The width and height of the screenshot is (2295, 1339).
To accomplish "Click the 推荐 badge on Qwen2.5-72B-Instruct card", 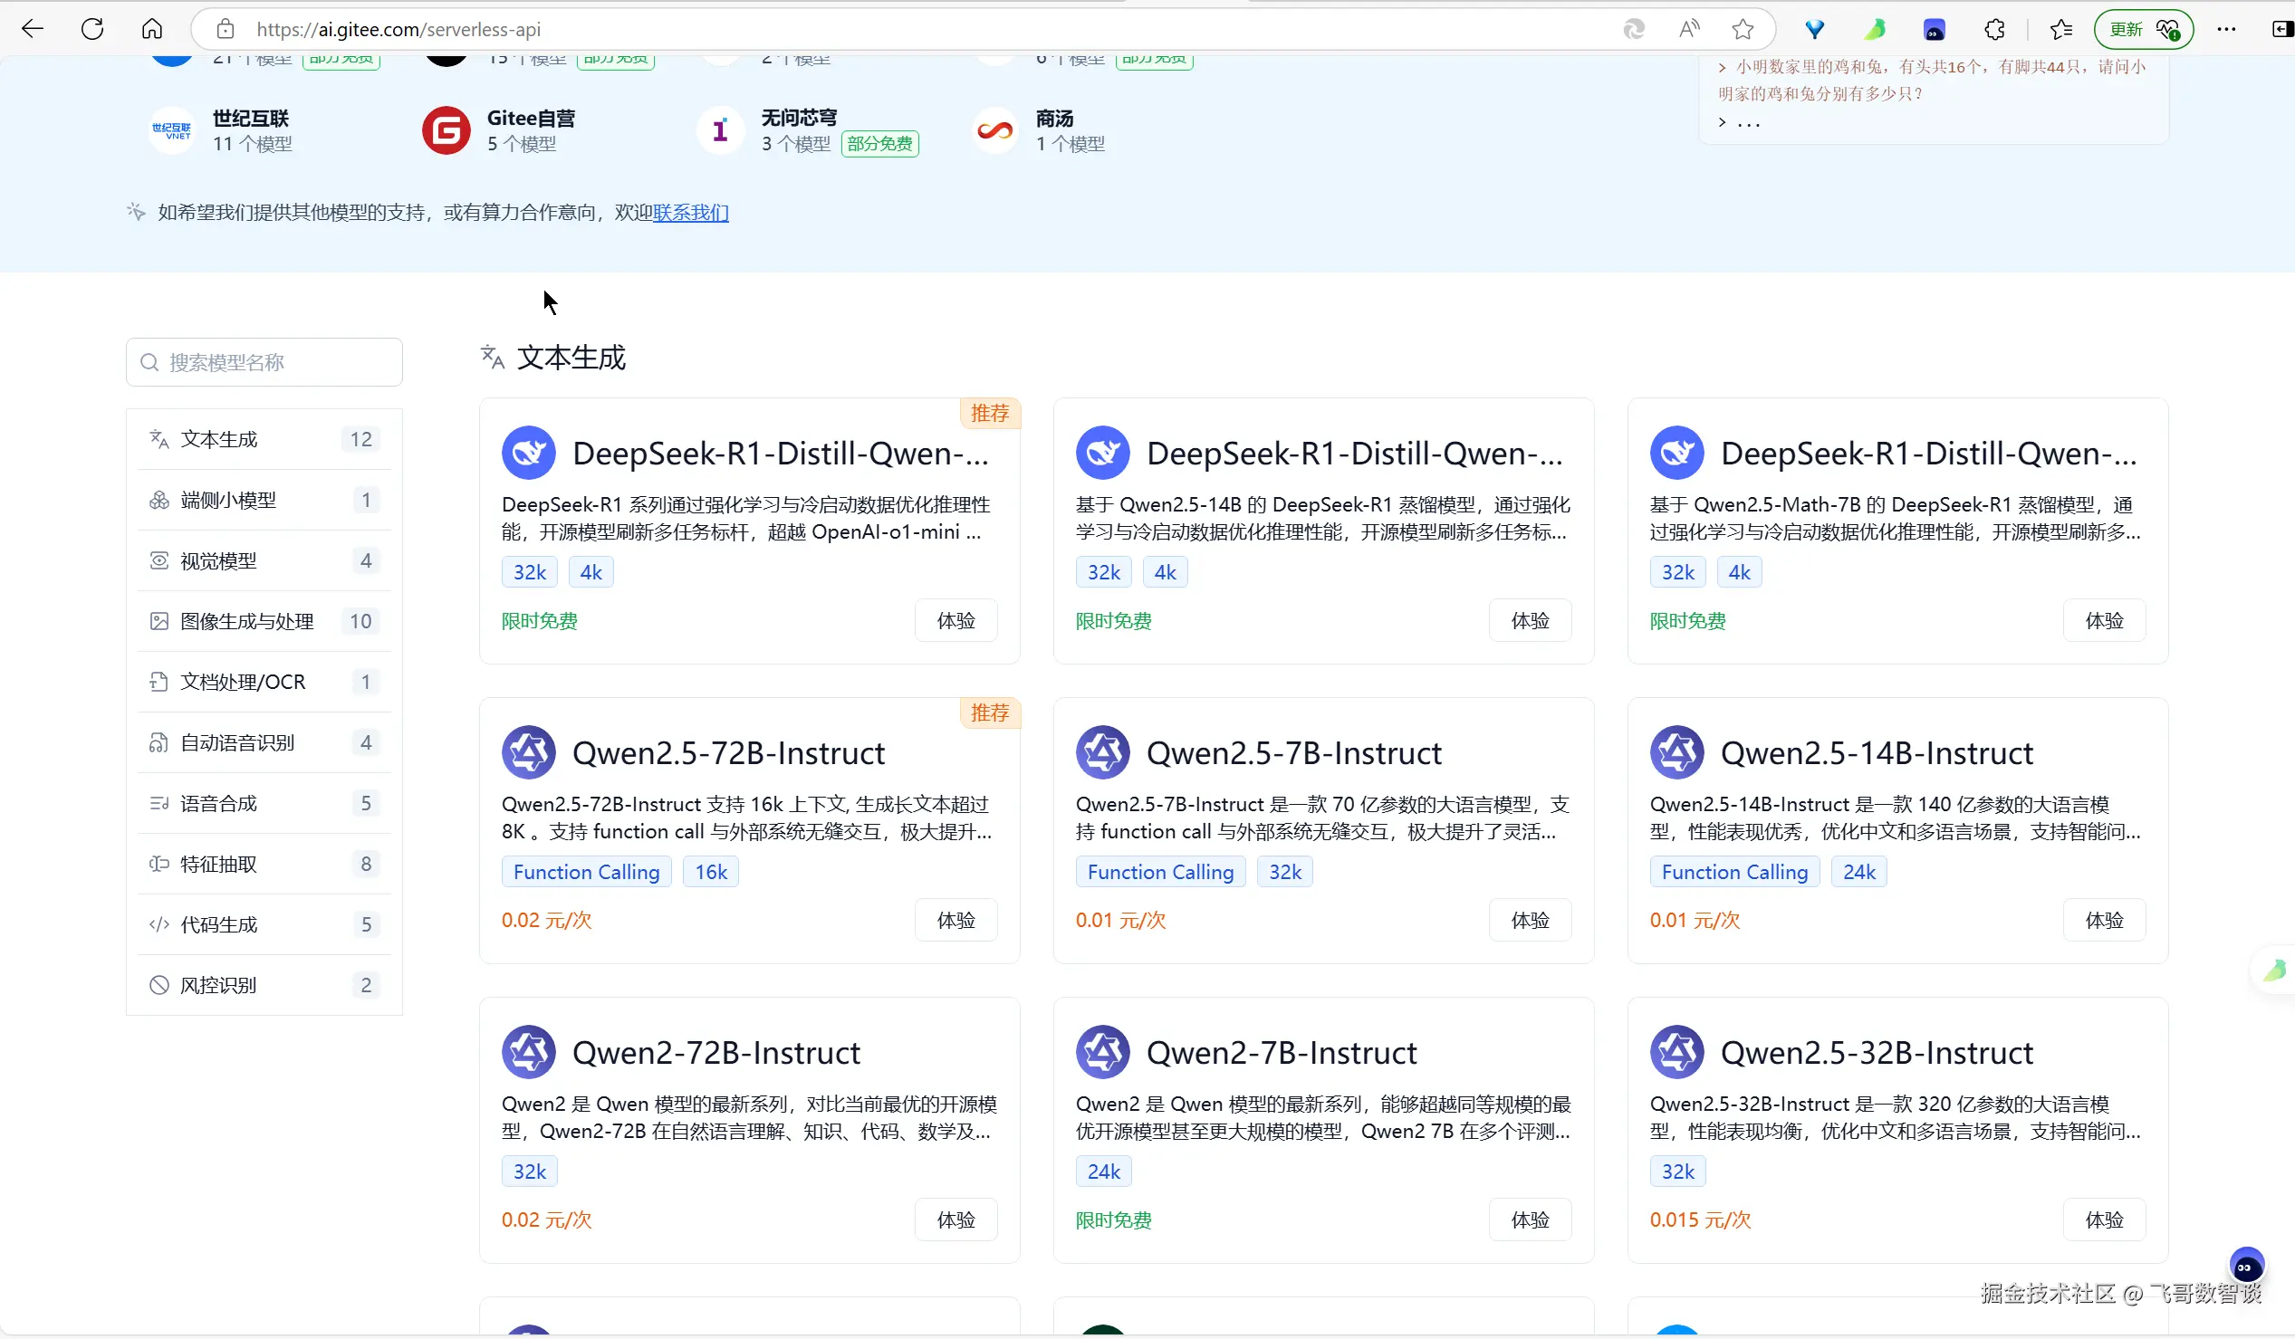I will coord(990,713).
